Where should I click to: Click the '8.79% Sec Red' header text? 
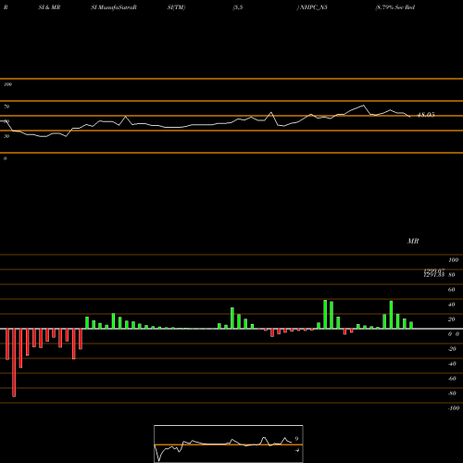395,7
